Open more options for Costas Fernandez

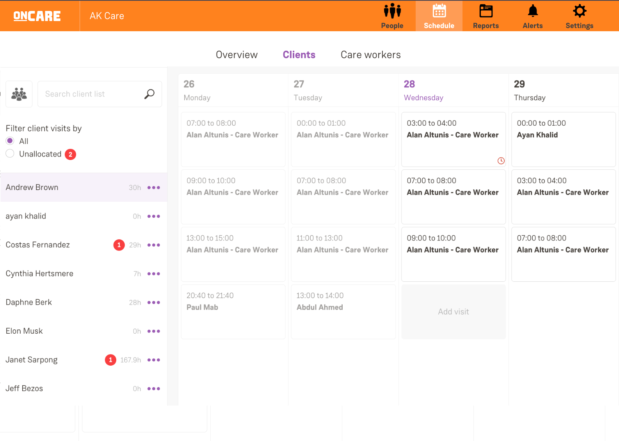click(x=154, y=245)
